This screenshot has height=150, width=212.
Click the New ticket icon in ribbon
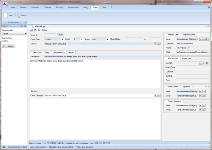click(6, 15)
